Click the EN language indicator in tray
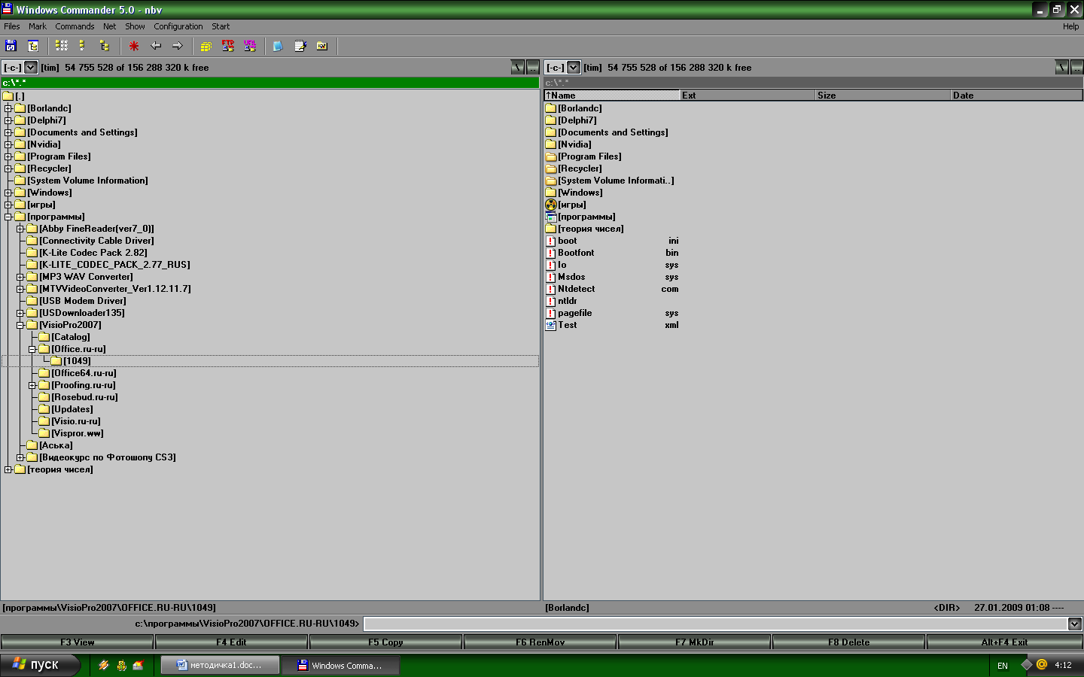Screen dimensions: 1084x677 click(1003, 666)
